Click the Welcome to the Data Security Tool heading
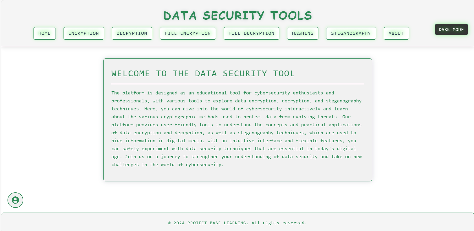This screenshot has width=474, height=231. 203,74
